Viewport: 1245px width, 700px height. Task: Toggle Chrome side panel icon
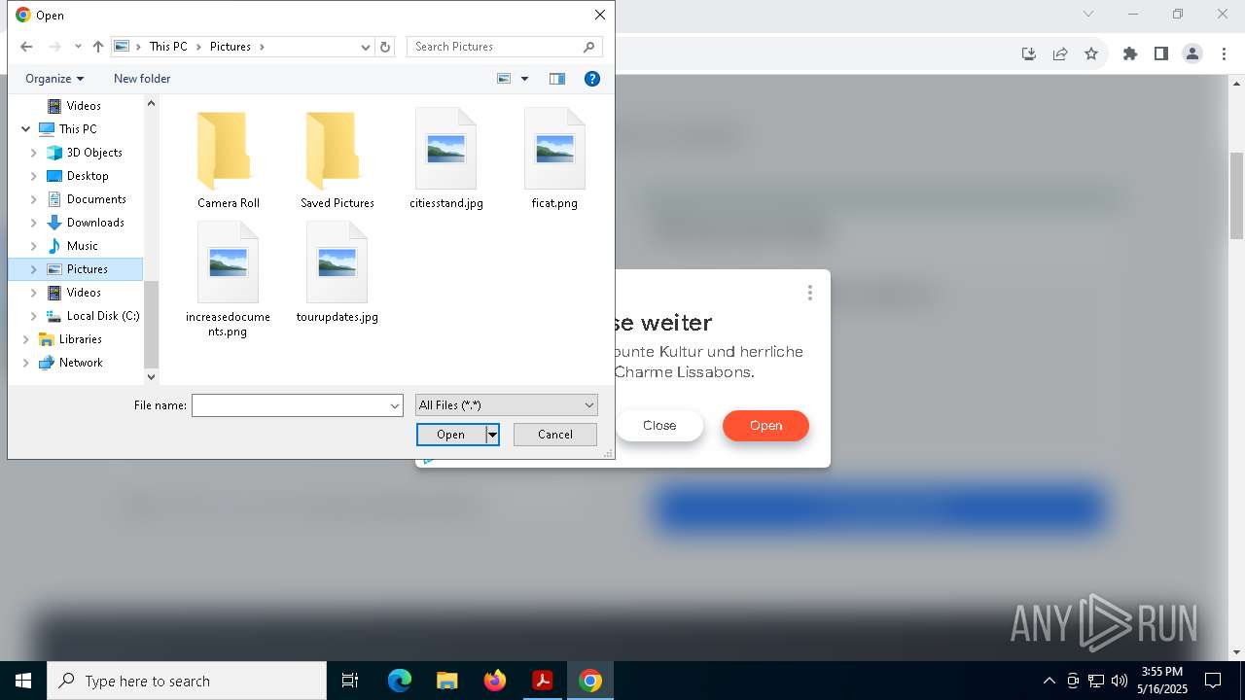tap(1160, 53)
